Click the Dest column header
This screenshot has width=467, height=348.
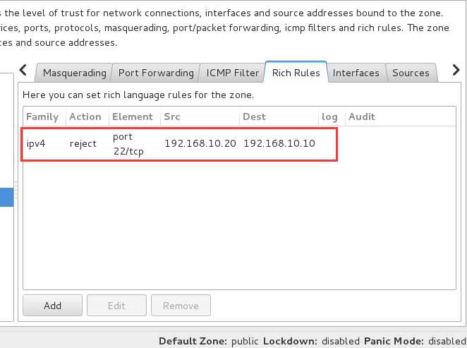279,116
